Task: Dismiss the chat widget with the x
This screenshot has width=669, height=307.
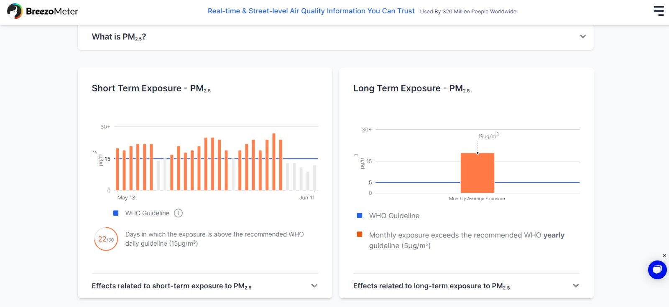Action: point(664,256)
